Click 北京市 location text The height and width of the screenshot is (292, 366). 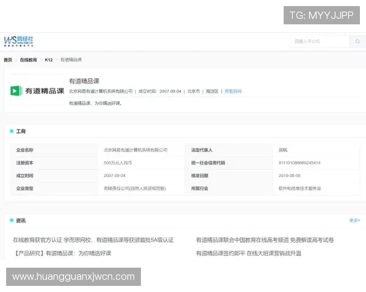[193, 91]
